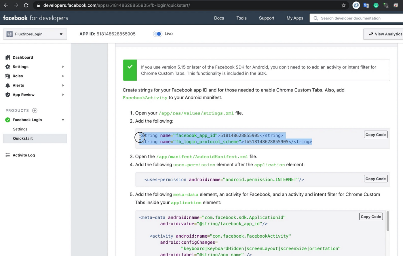403x256 pixels.
Task: Open the Tools menu
Action: (x=242, y=18)
